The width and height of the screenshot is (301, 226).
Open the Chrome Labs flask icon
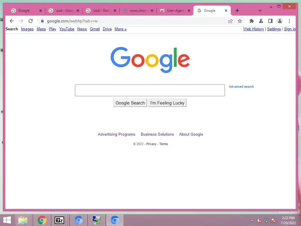261,21
